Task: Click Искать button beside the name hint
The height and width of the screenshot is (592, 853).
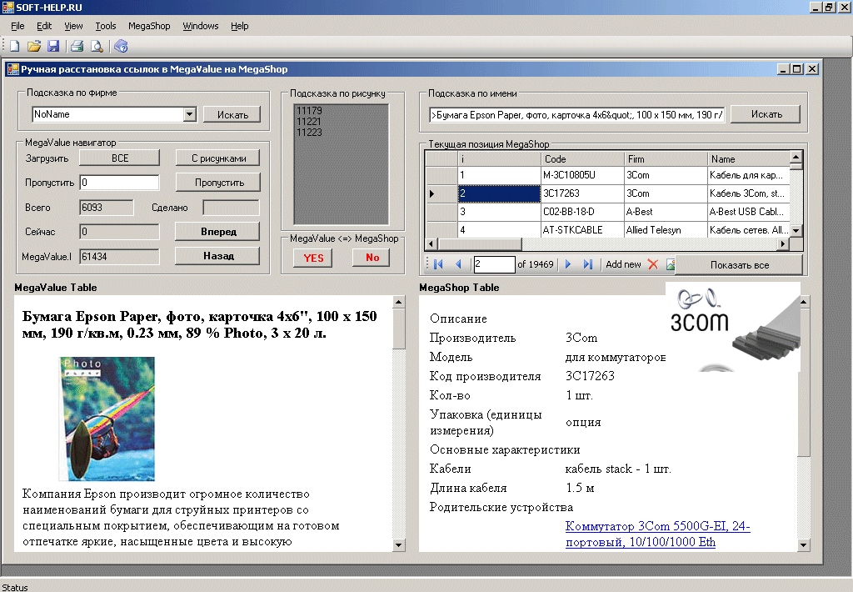Action: 766,114
